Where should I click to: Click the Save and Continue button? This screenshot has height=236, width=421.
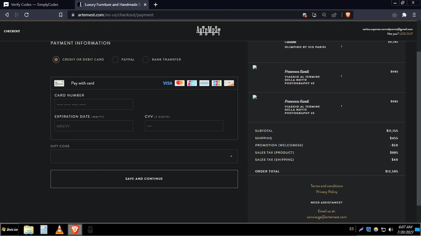(144, 179)
